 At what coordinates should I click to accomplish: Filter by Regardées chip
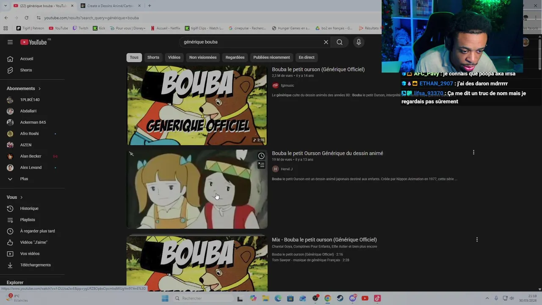[x=235, y=57]
